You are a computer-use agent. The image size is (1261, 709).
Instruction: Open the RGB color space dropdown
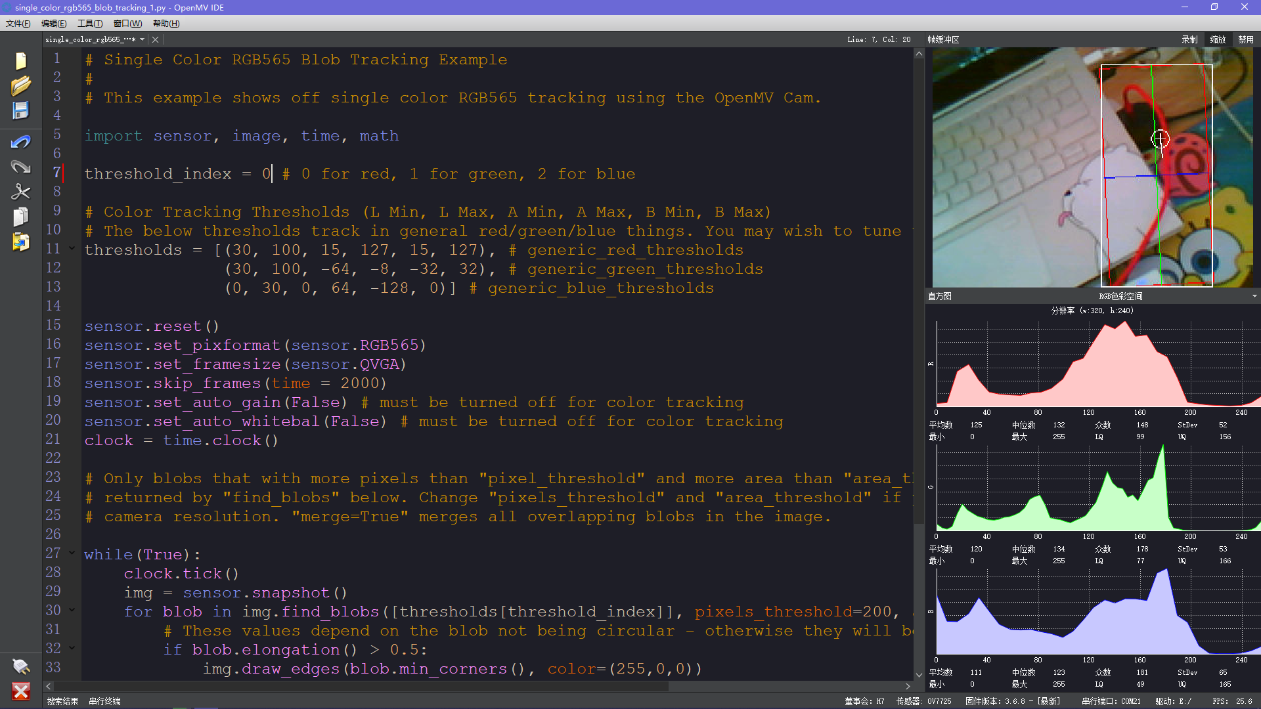pyautogui.click(x=1254, y=296)
